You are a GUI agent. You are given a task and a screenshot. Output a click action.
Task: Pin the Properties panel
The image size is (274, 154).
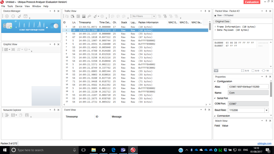(x=266, y=77)
